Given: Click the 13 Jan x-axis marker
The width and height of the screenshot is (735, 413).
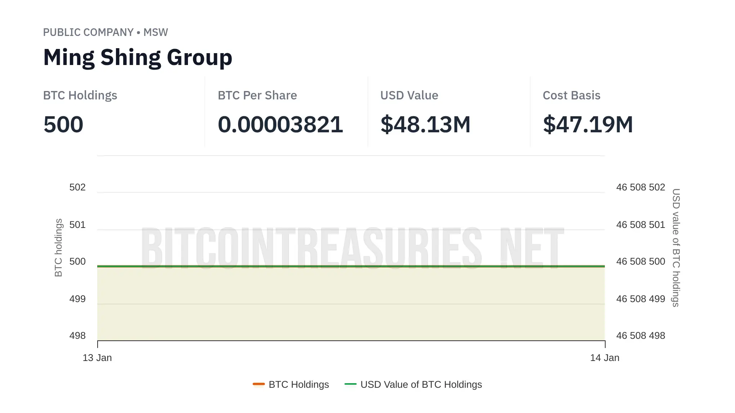Looking at the screenshot, I should 97,358.
